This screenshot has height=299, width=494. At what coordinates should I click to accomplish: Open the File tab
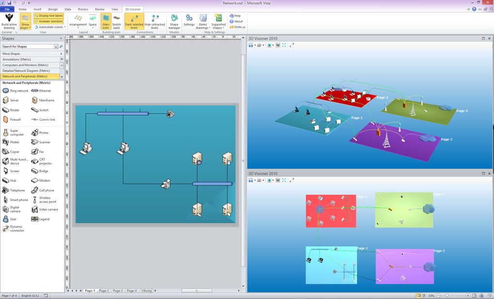tap(7, 9)
